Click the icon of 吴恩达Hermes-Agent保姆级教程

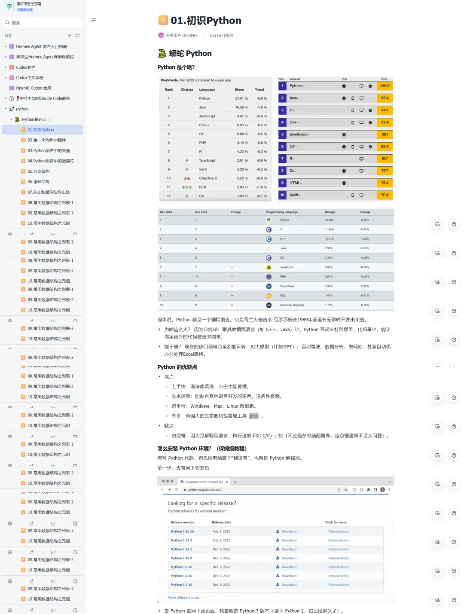[x=12, y=57]
